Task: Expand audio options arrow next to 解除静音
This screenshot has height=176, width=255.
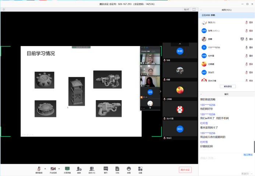Action: 45,168
